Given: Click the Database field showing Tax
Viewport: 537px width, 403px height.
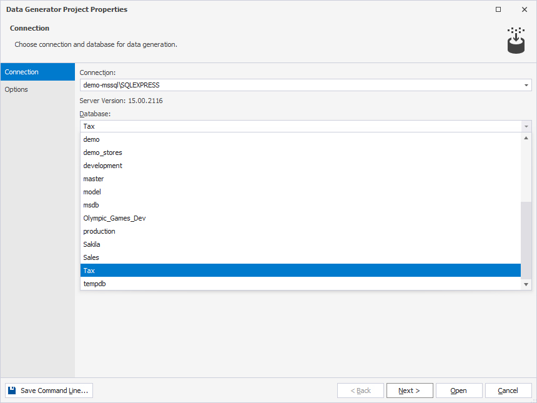Looking at the screenshot, I should click(305, 126).
